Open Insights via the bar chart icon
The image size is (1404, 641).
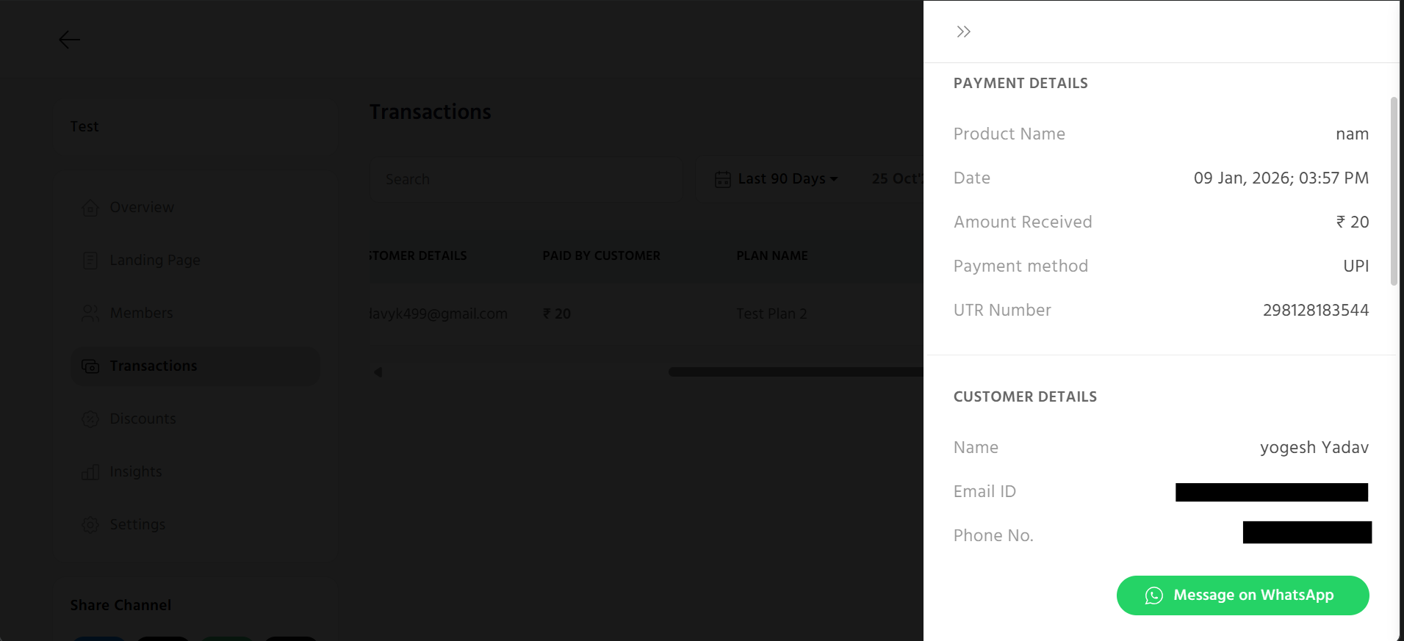coord(90,472)
